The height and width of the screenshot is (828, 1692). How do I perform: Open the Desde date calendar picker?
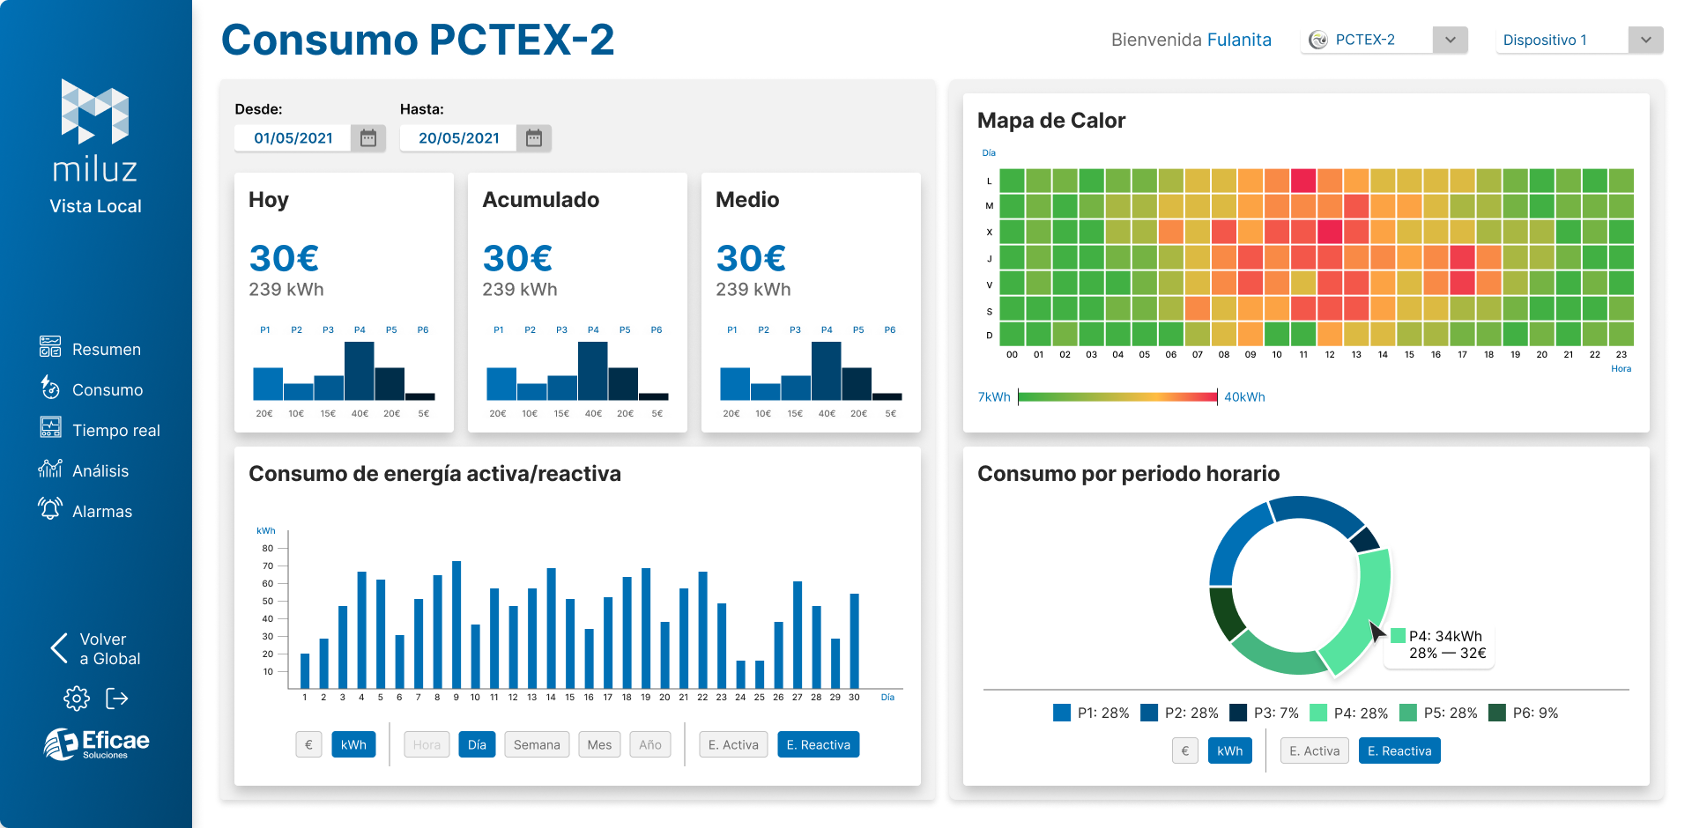tap(368, 138)
